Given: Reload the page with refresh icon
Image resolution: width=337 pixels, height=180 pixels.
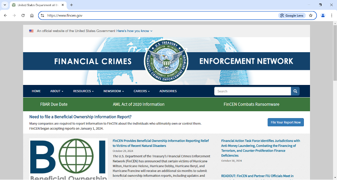Looking at the screenshot, I should (23, 15).
